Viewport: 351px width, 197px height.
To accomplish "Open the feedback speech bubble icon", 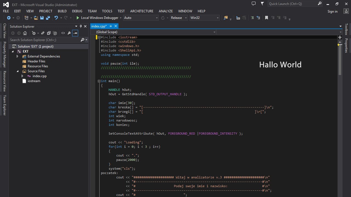I will pyautogui.click(x=254, y=4).
